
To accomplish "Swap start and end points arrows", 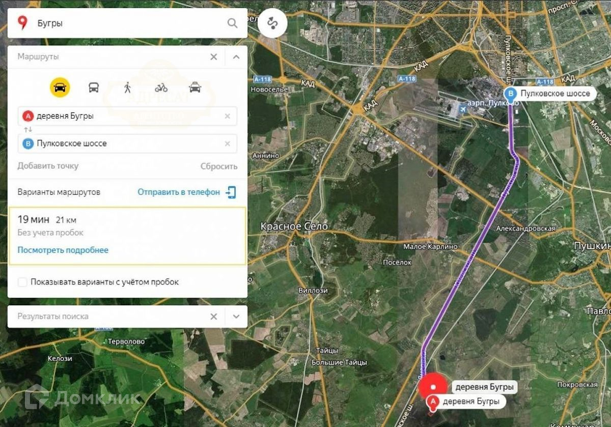I will pyautogui.click(x=27, y=130).
